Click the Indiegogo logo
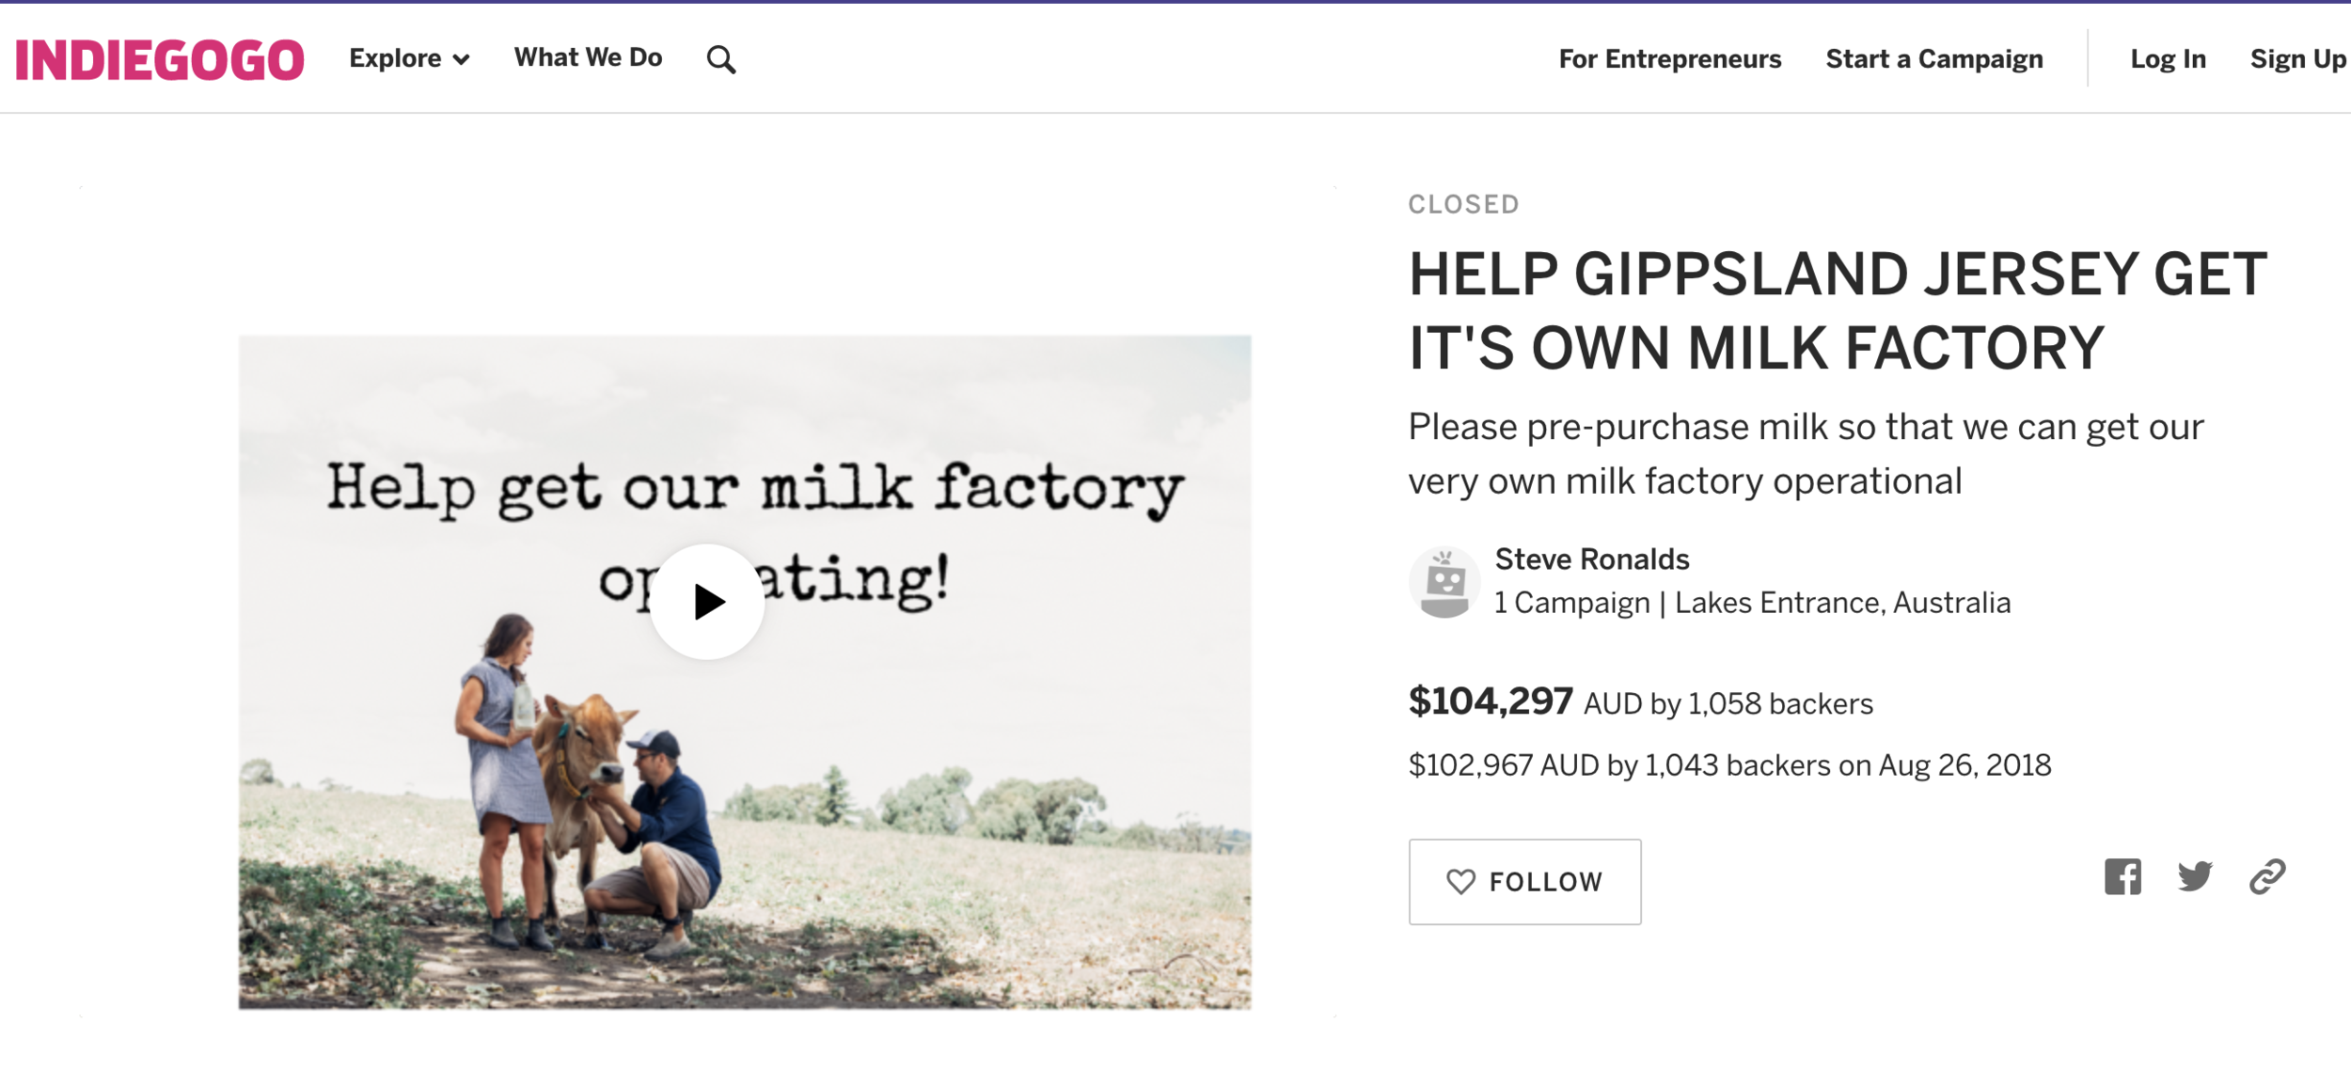 [x=160, y=60]
